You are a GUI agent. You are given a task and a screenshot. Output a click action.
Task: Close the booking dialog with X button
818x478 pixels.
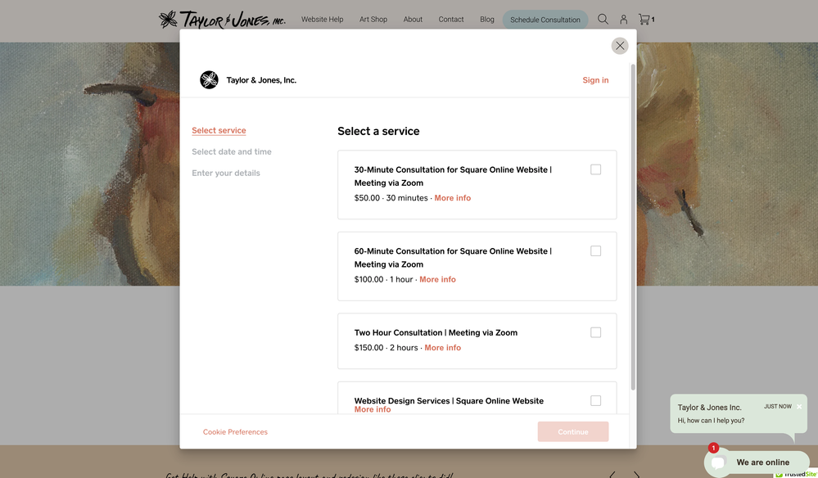[620, 46]
